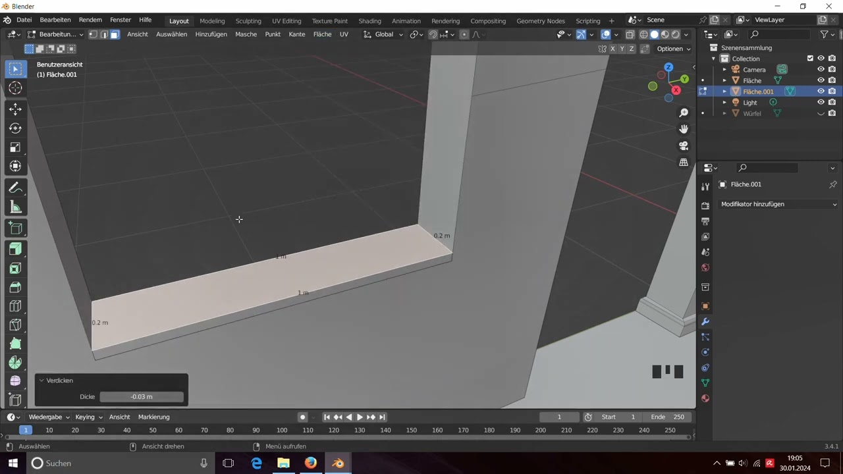
Task: Select the Loop Cut tool
Action: [x=15, y=306]
